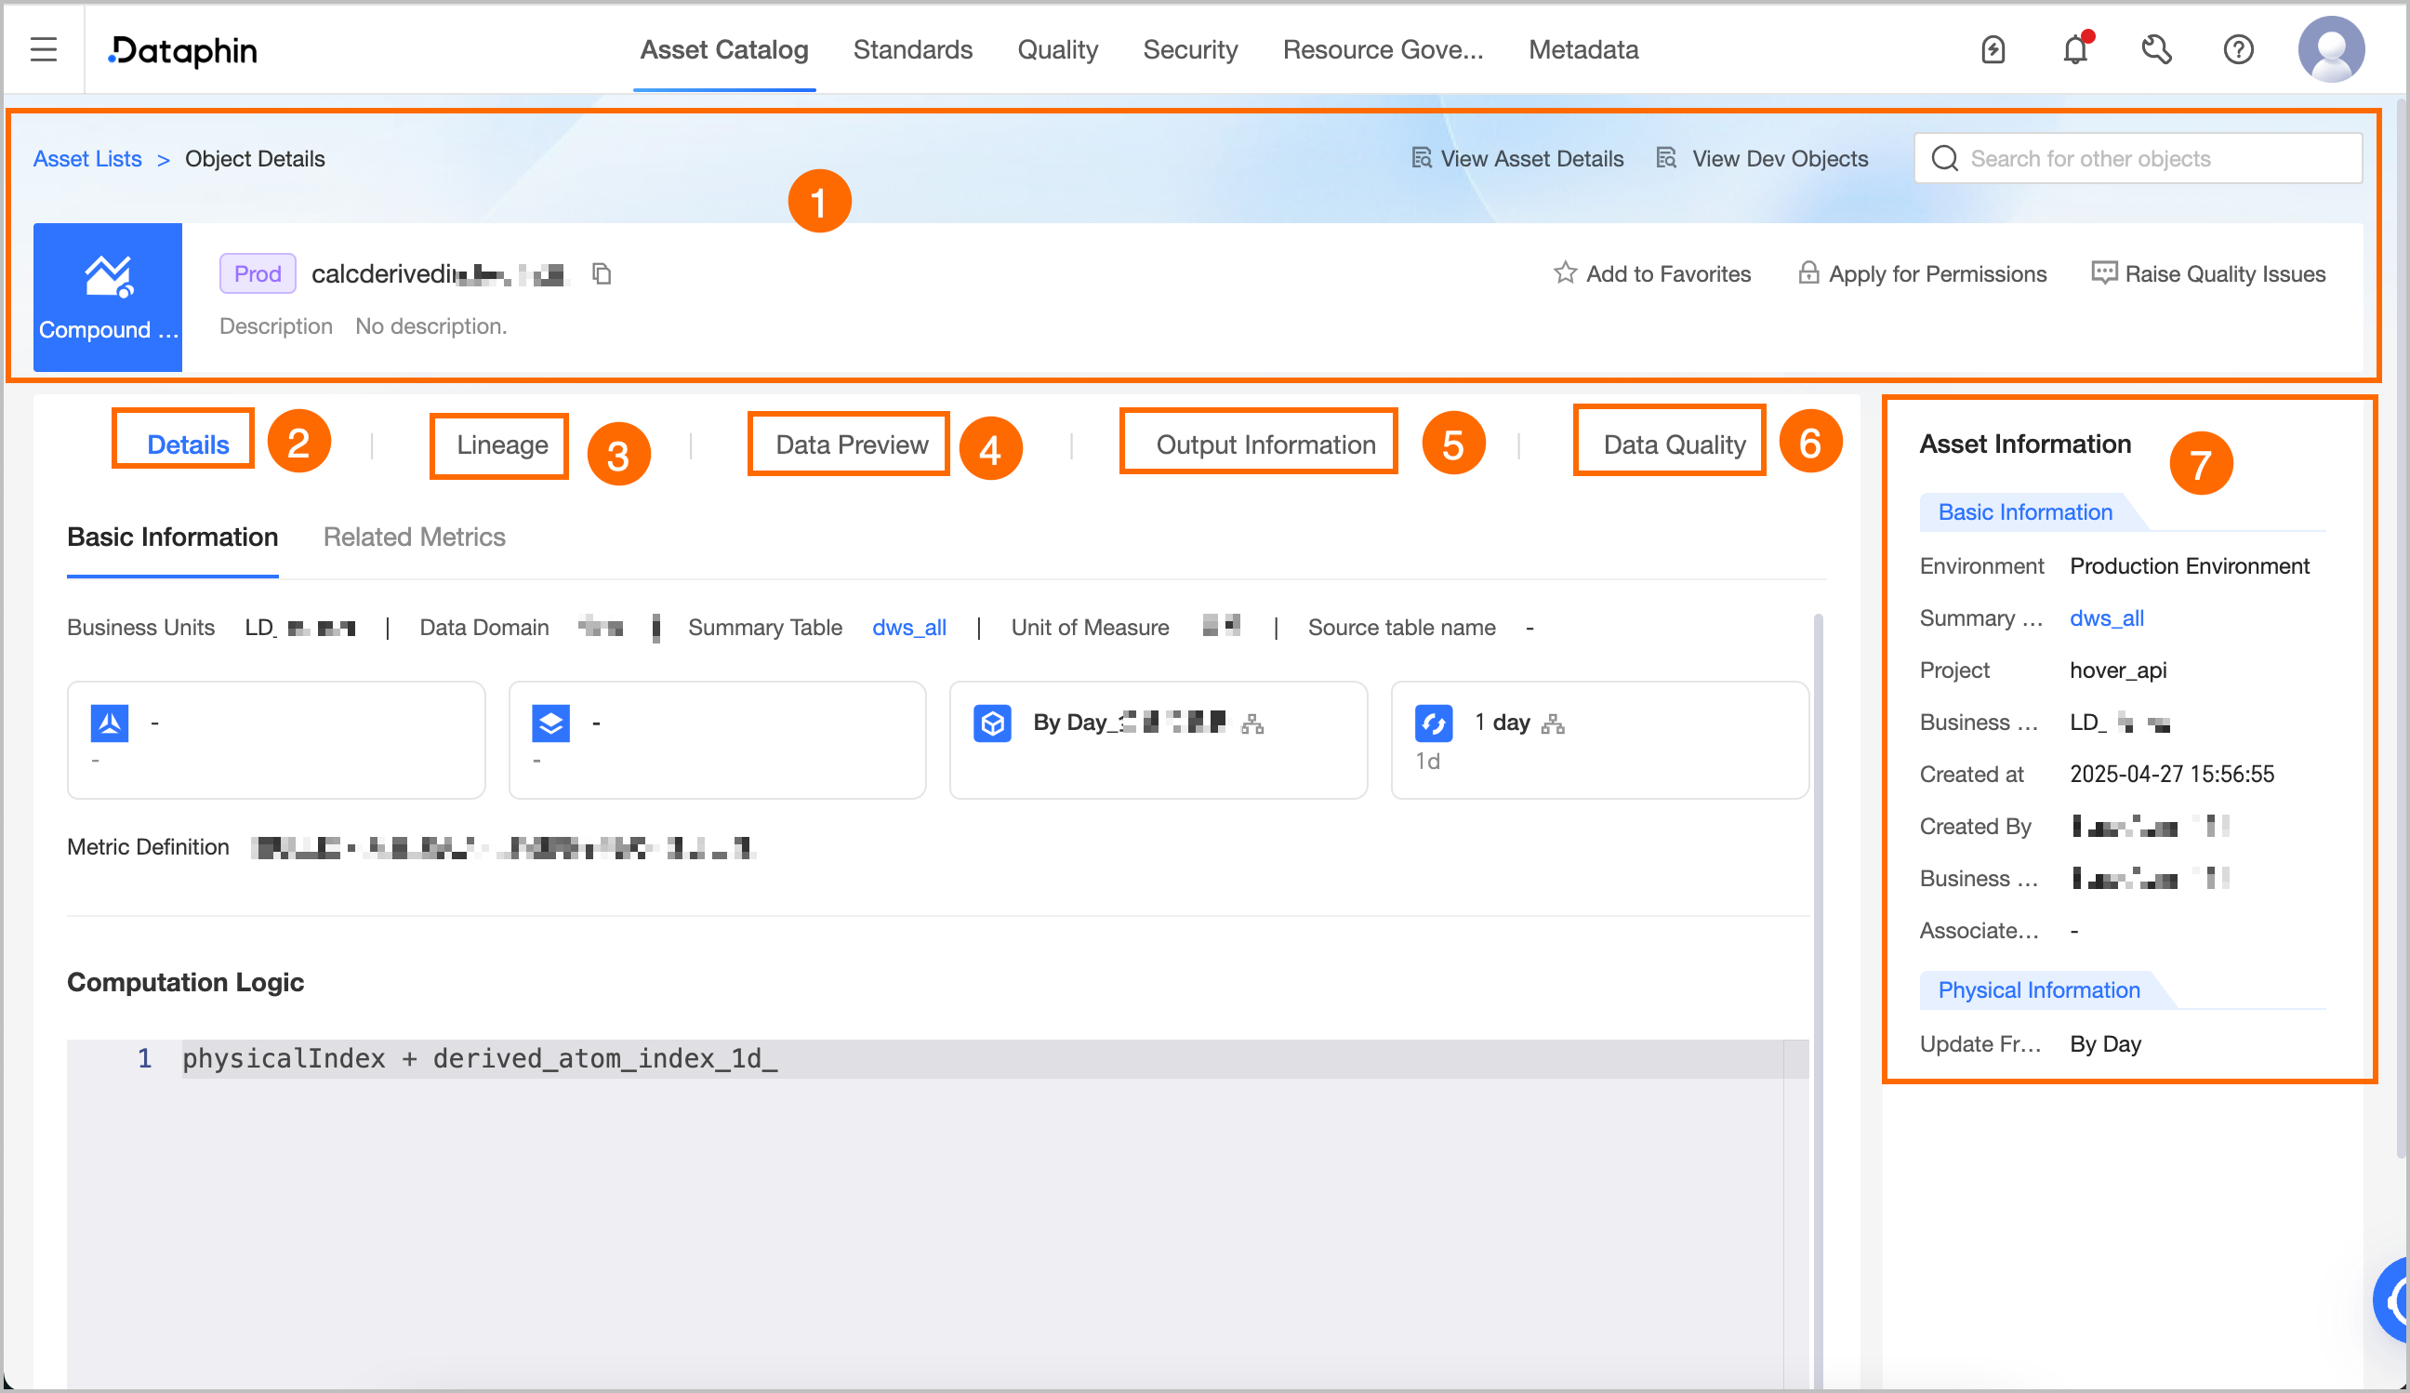Click the refresh cycle icon in 1 day card
This screenshot has width=2410, height=1393.
(x=1434, y=723)
